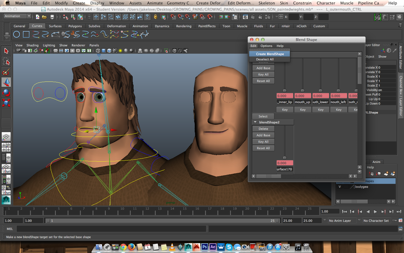Click the shelf trash can icon
This screenshot has width=404, height=253.
pos(400,25)
